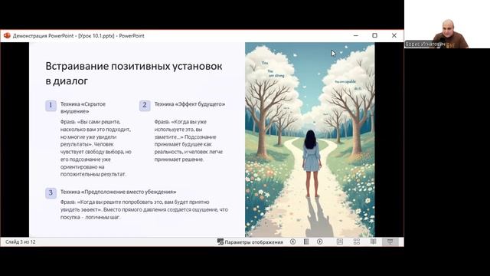Click number 3 badge for 'Предположение вместо убеждения'
The width and height of the screenshot is (490, 276).
(51, 192)
